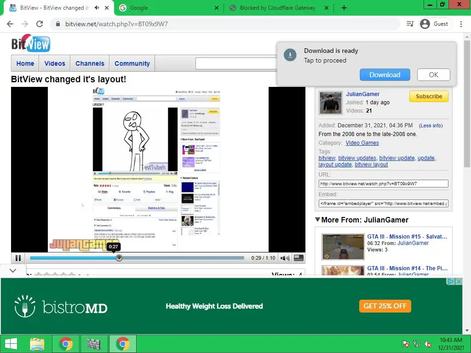Click the system volume tray icon
This screenshot has width=471, height=353.
pyautogui.click(x=428, y=344)
